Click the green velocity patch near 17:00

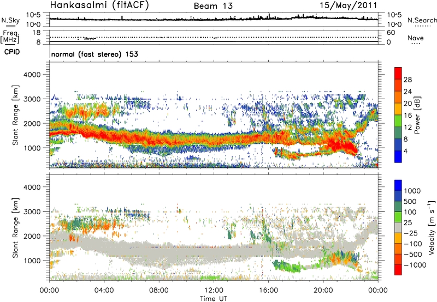click(x=287, y=266)
